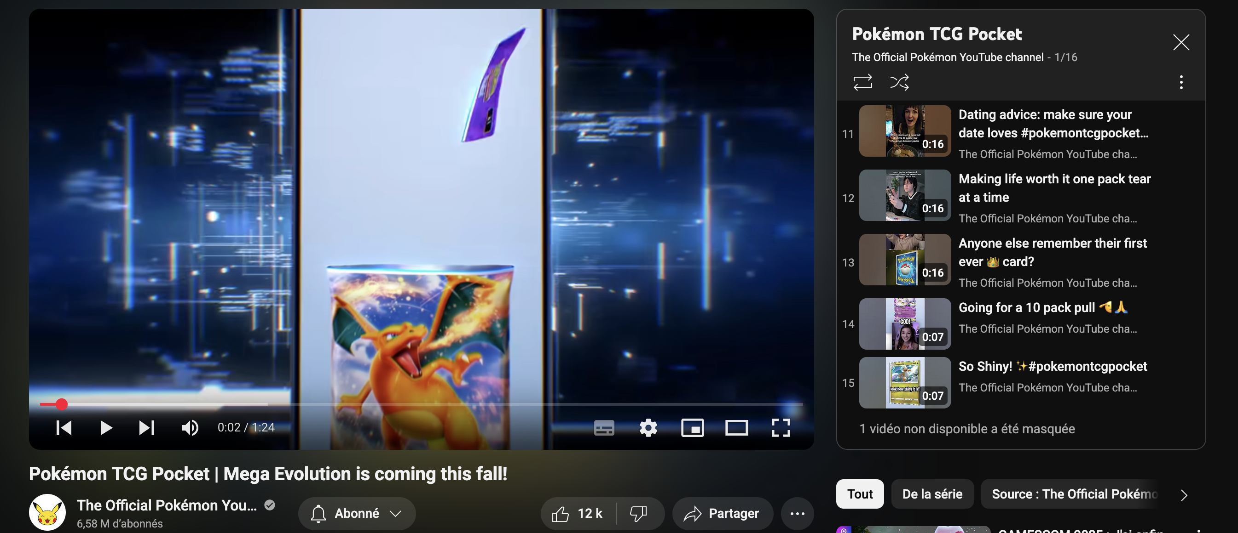Viewport: 1238px width, 533px height.
Task: Like the video with 12 k
Action: coord(579,513)
